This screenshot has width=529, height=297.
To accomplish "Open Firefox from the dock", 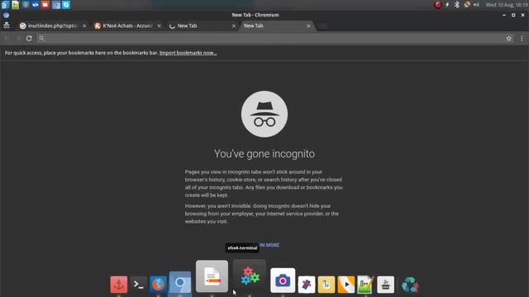I will pyautogui.click(x=158, y=285).
